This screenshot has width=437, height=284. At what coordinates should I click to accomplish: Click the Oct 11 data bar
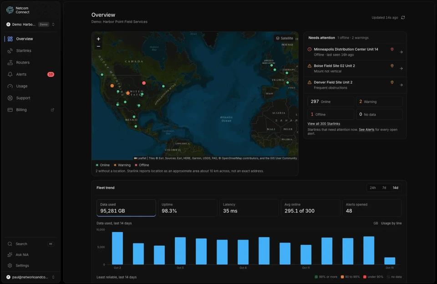coord(306,255)
